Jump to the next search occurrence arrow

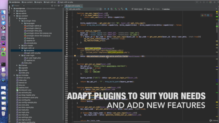[x=108, y=9]
